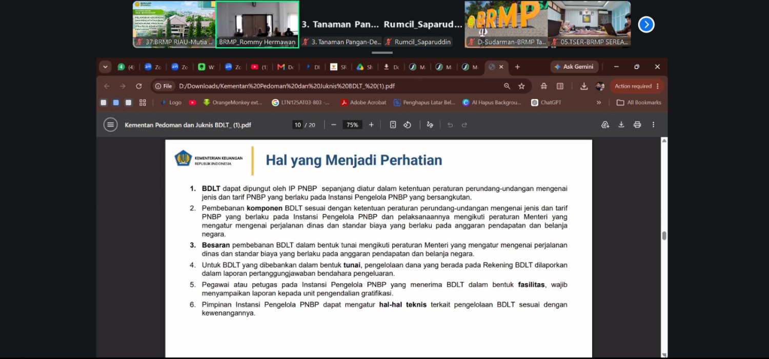This screenshot has height=359, width=769.
Task: Open the LTN125AT03-803 bookmark
Action: 301,103
